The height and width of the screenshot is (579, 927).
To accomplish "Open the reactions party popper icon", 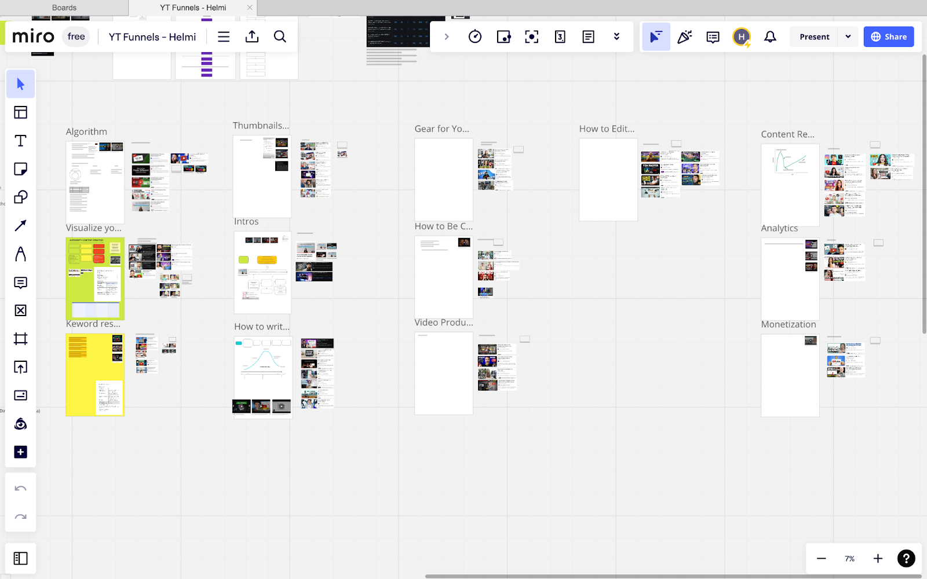I will tap(685, 37).
